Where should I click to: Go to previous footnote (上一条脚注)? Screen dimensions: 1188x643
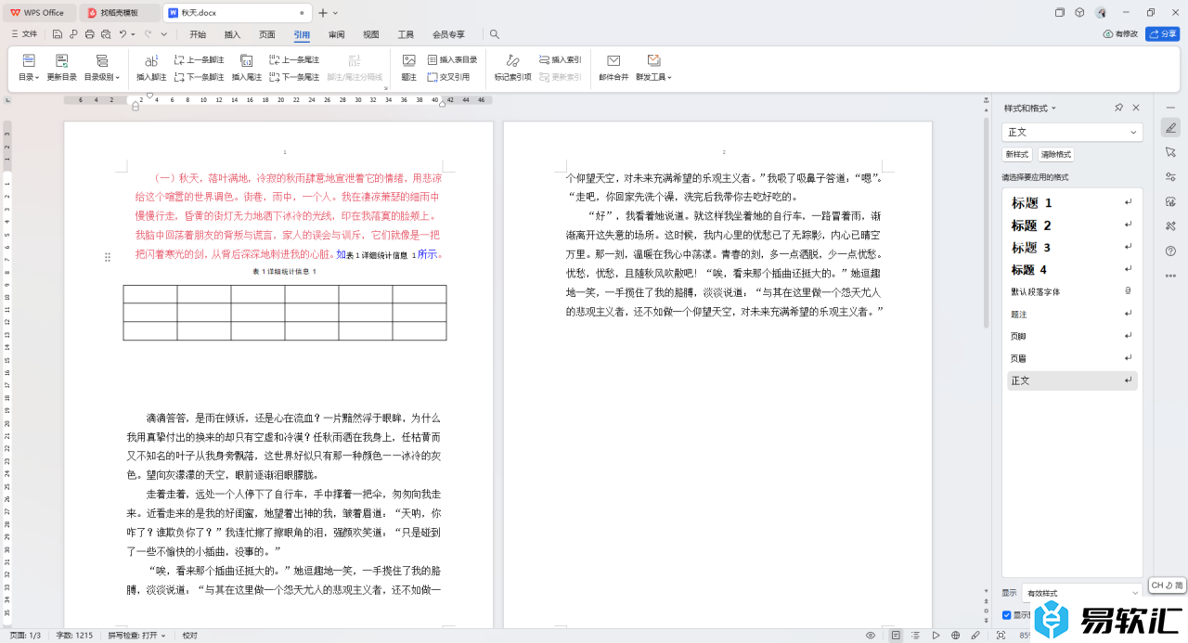pos(199,59)
